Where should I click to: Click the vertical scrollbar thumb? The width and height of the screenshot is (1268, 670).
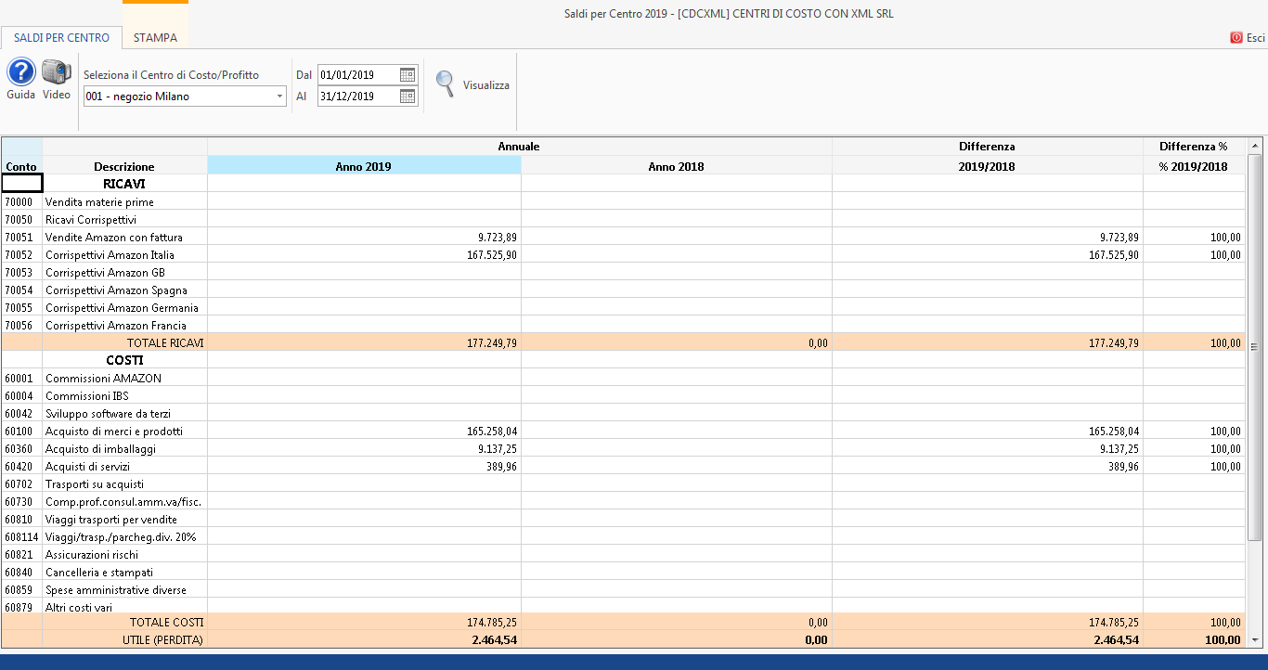1255,347
